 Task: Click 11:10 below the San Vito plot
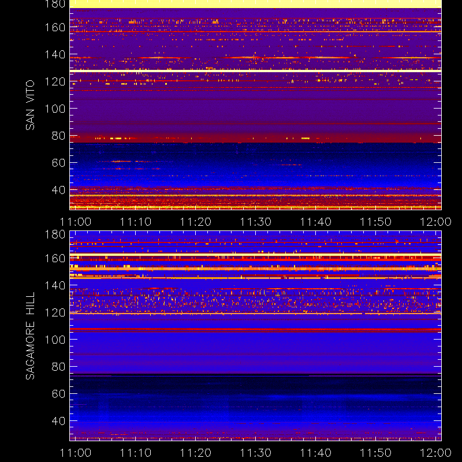136,222
